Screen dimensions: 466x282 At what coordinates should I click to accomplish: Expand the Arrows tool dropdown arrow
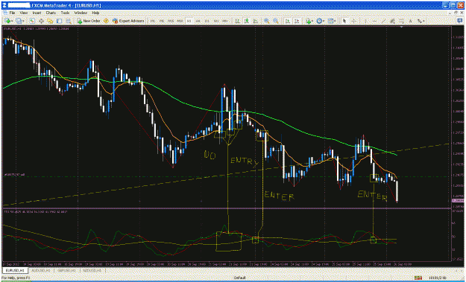point(424,21)
